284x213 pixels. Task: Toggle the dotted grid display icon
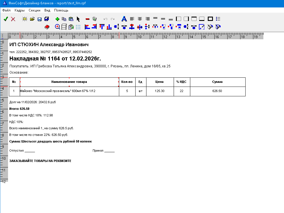(x=78, y=27)
